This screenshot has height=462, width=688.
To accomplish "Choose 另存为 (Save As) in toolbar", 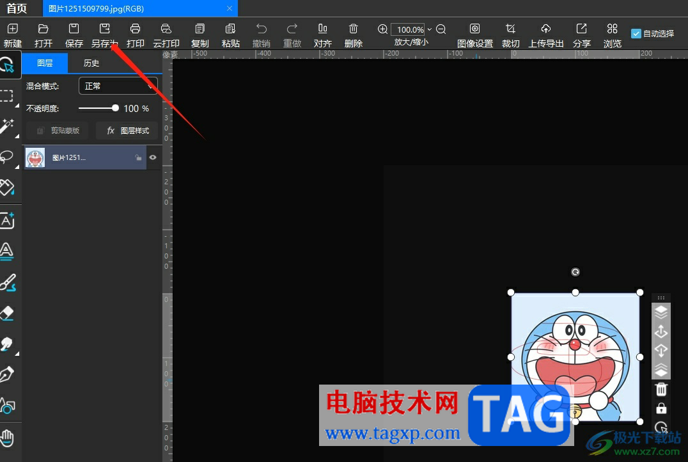I will coord(104,35).
